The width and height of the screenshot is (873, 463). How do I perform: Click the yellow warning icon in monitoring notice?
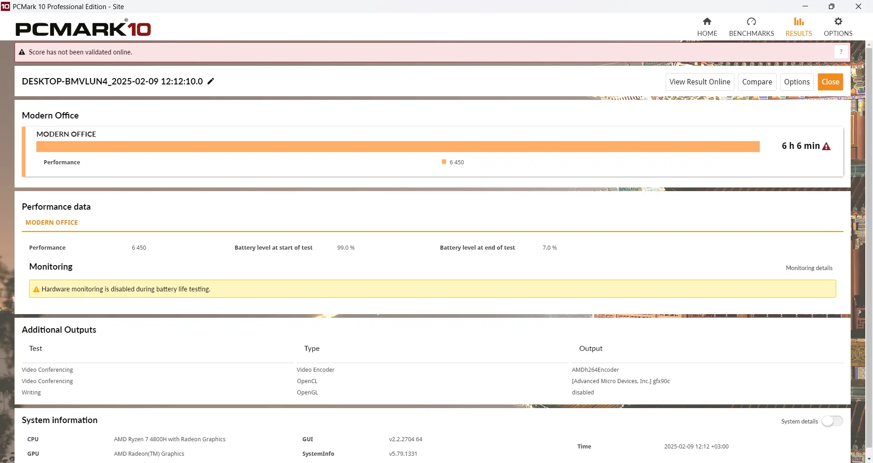click(x=36, y=289)
